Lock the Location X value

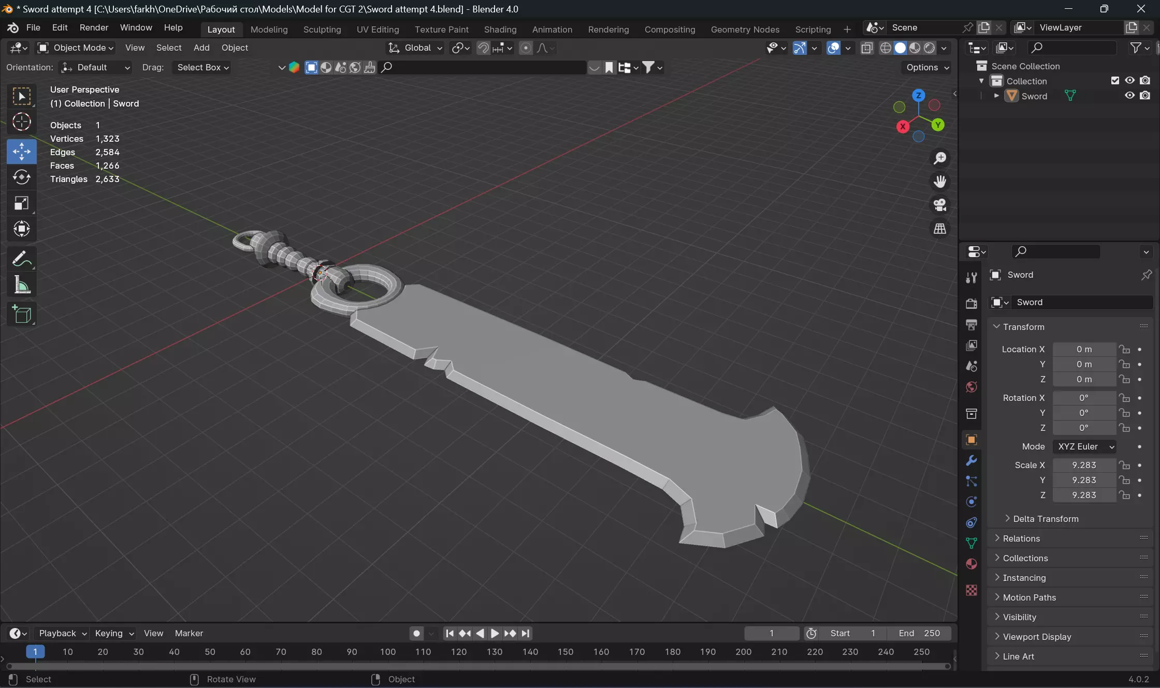pos(1124,350)
